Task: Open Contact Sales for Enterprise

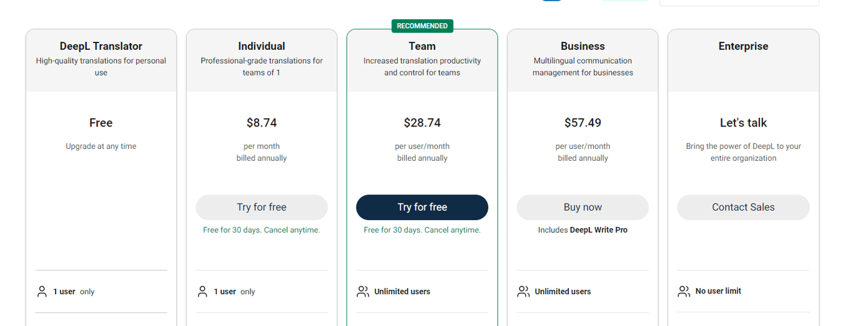Action: tap(743, 207)
